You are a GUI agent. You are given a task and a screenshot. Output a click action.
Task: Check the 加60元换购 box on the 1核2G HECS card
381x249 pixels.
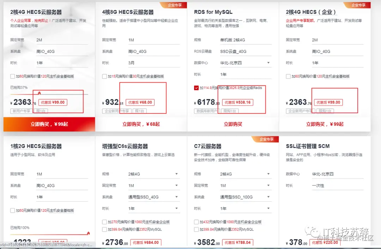[13, 211]
